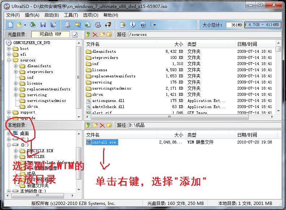Image resolution: width=286 pixels, height=210 pixels.
Task: Expand the dlmanifests tree node
Action: click(x=16, y=66)
